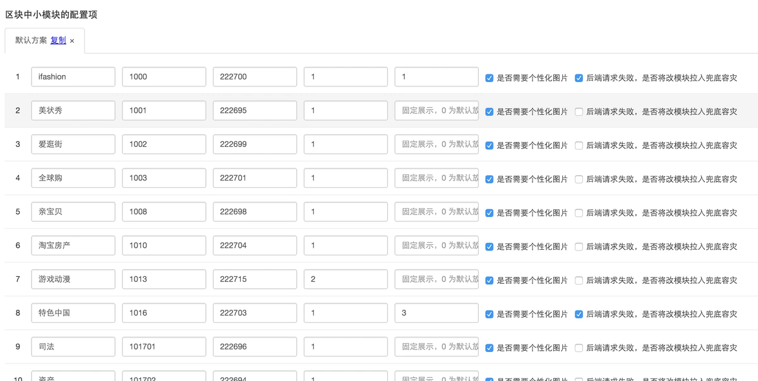
Task: Edit the fixed-display field containing 3
Action: click(437, 313)
